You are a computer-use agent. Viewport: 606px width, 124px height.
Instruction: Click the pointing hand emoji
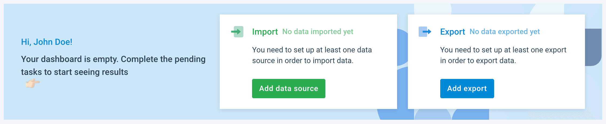click(x=33, y=83)
